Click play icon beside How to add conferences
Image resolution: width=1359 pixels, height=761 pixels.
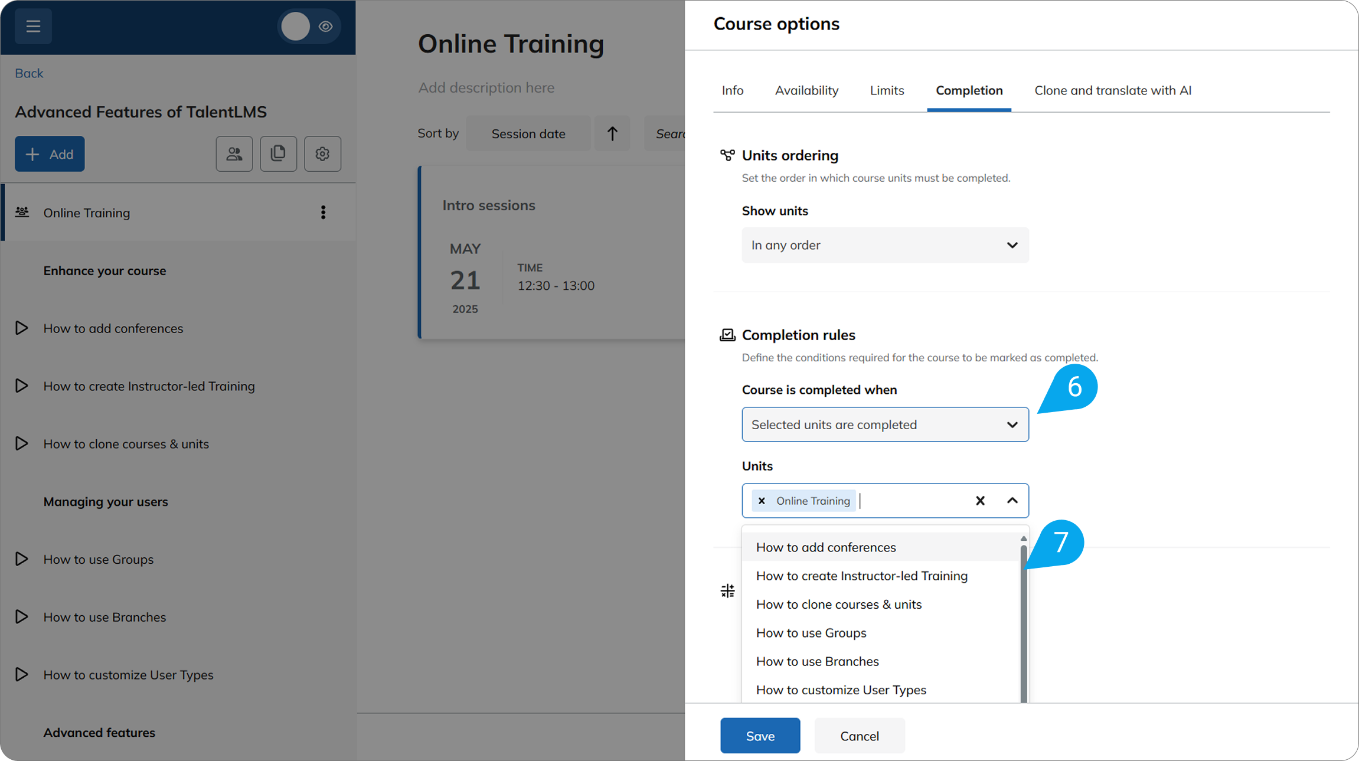tap(22, 328)
